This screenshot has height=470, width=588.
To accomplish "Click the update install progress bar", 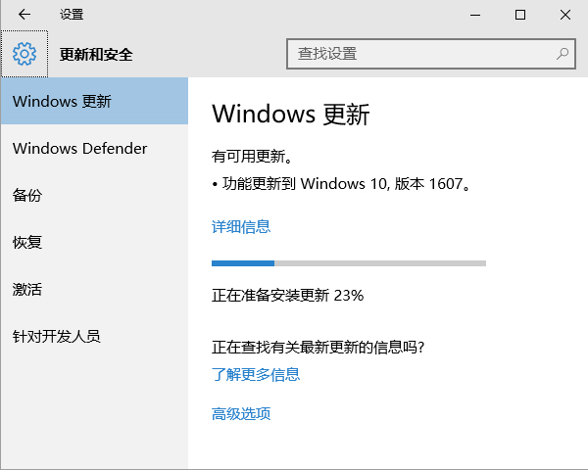I will 349,263.
